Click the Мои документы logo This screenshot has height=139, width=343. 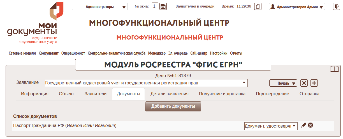[32, 23]
